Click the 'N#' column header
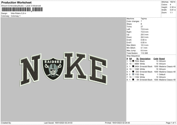Viewport: 177px width, 125px height. [130, 59]
